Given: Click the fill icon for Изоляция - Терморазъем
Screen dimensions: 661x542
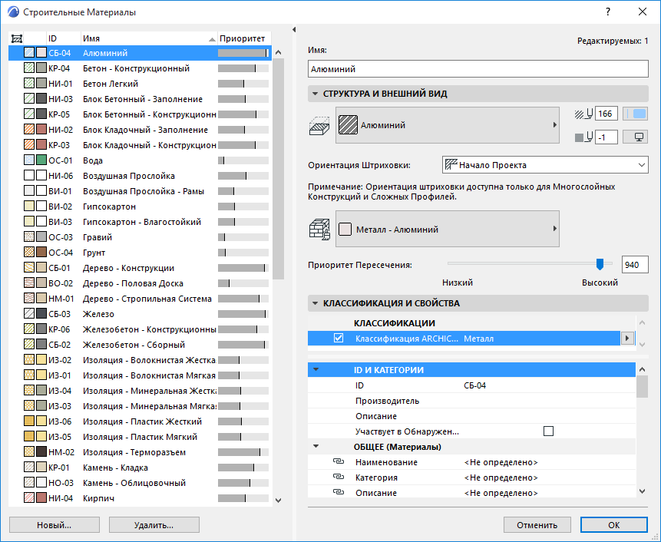Looking at the screenshot, I should point(29,452).
